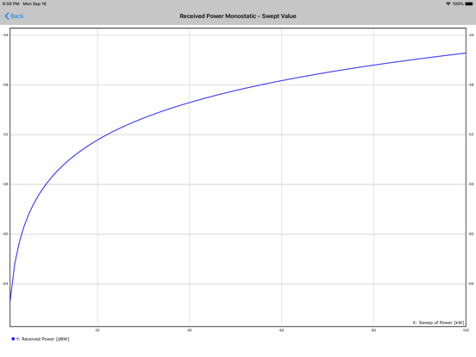Click the Back chevron arrow icon
This screenshot has width=476, height=357.
pyautogui.click(x=7, y=16)
